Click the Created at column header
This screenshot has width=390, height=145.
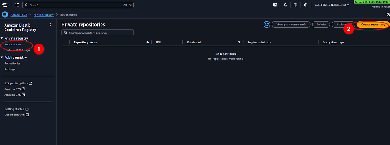194,42
